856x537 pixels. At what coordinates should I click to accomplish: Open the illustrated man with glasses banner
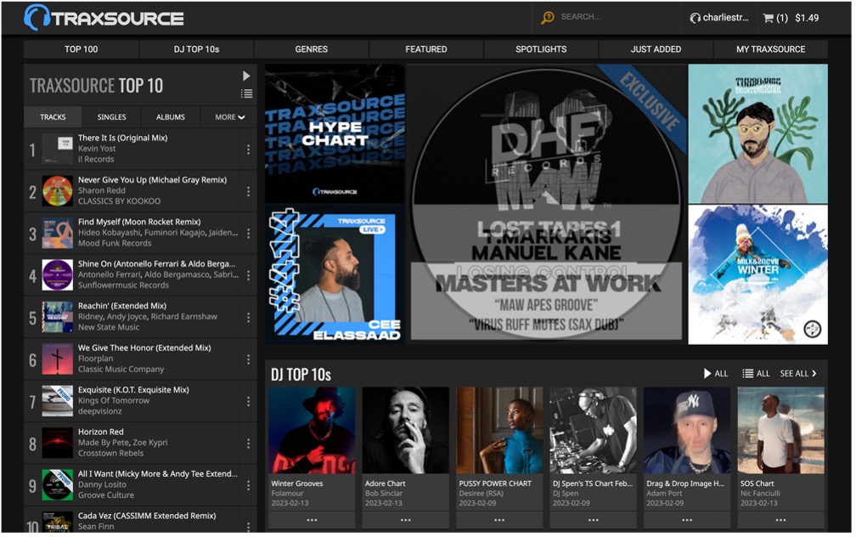757,134
